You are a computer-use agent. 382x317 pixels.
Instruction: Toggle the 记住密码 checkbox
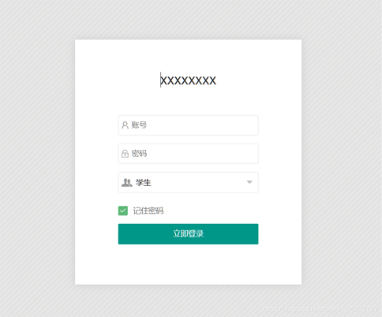pos(123,211)
